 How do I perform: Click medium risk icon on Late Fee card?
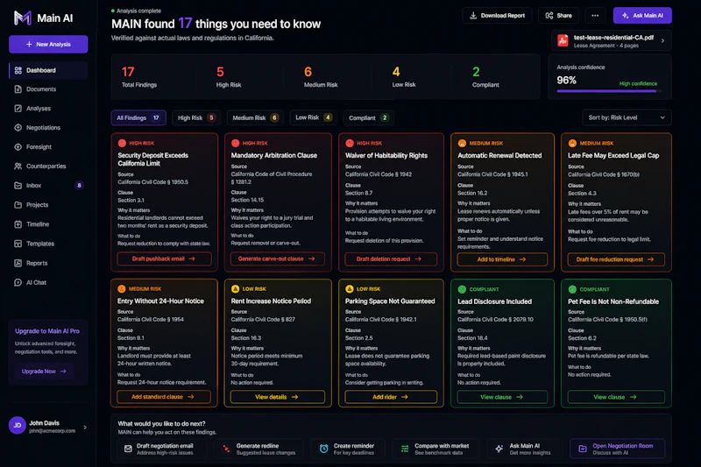pos(572,143)
